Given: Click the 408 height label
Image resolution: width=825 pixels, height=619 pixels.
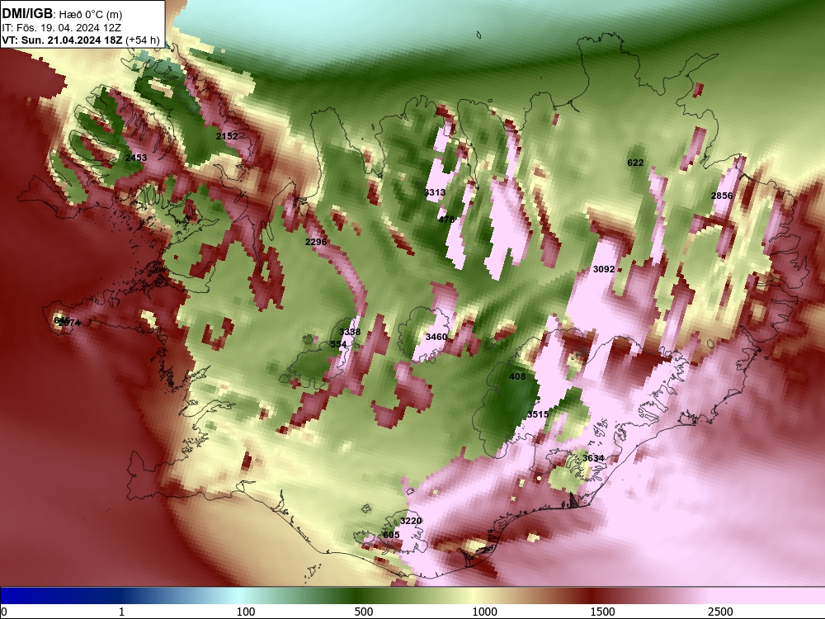Looking at the screenshot, I should tap(517, 376).
